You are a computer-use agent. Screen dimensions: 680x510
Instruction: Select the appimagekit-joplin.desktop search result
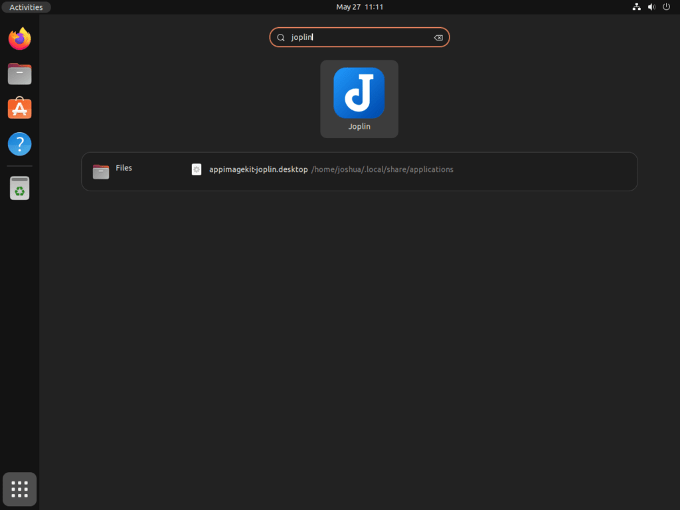pyautogui.click(x=258, y=169)
